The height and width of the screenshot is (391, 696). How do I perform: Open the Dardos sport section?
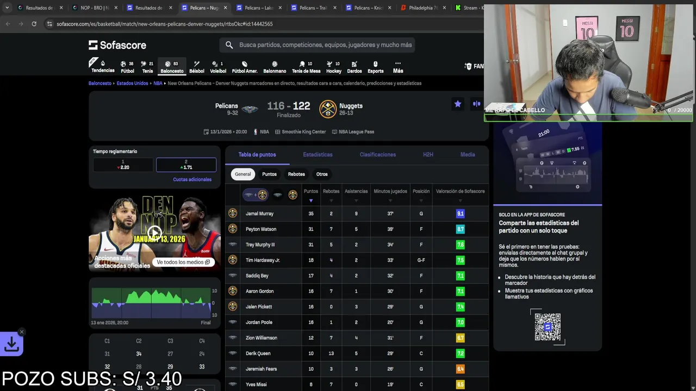coord(355,67)
